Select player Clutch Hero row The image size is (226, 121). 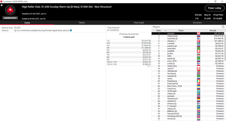[x=188, y=66]
